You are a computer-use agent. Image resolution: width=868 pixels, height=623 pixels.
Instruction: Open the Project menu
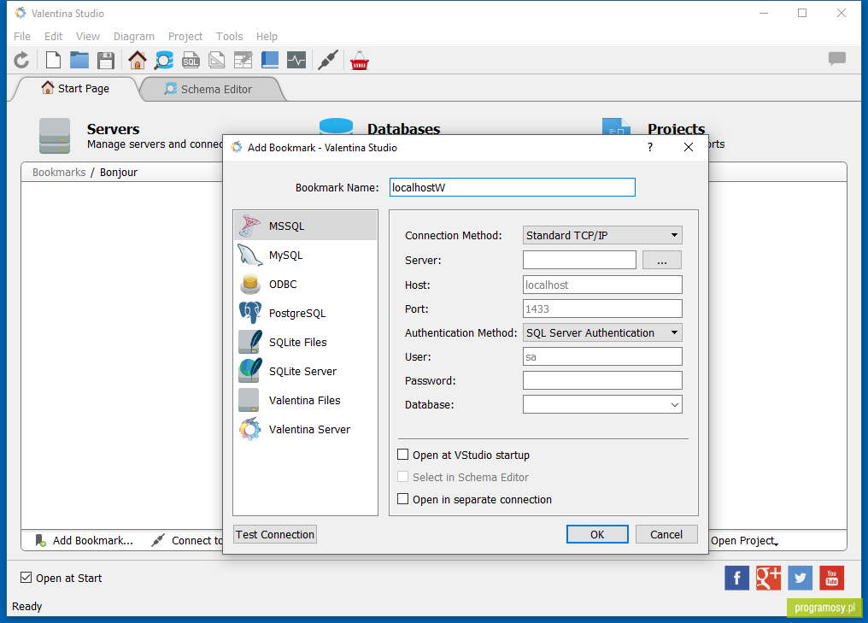[x=185, y=37]
